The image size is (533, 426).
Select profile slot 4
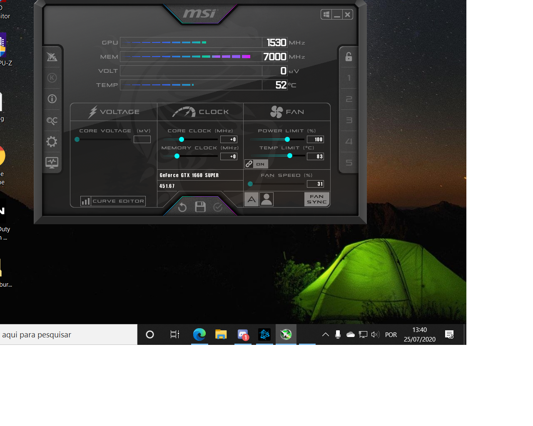tap(349, 141)
